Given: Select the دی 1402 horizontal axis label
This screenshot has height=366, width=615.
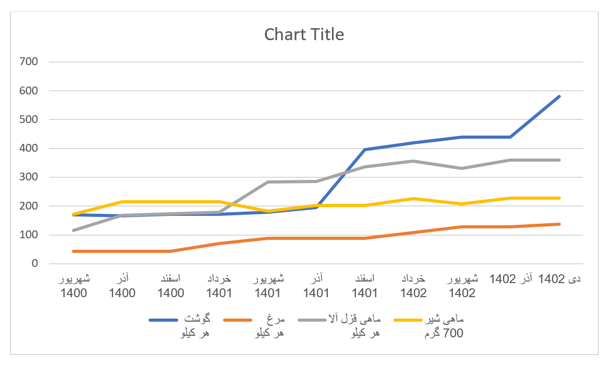Looking at the screenshot, I should [559, 279].
